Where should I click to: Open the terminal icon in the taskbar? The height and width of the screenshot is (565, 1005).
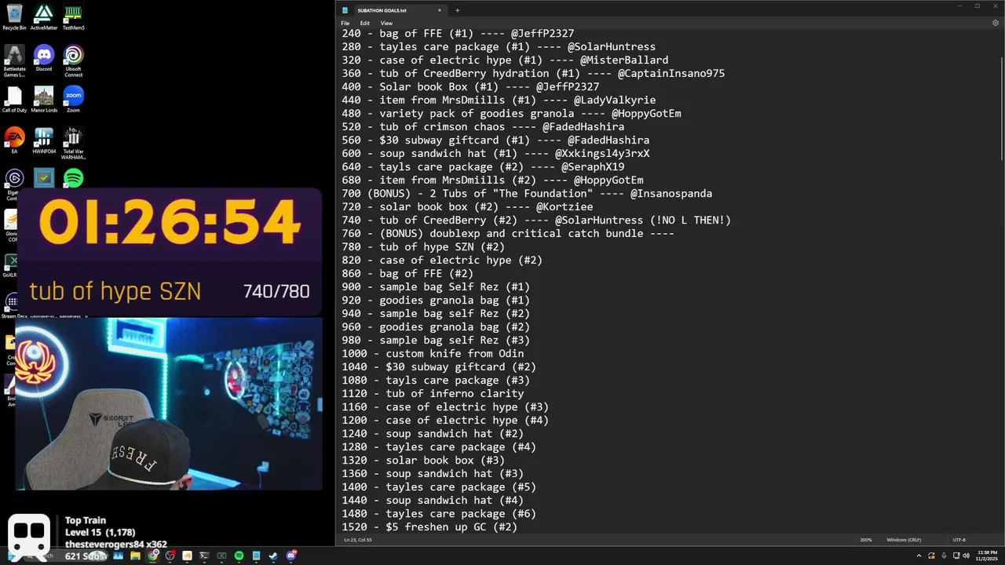point(204,556)
